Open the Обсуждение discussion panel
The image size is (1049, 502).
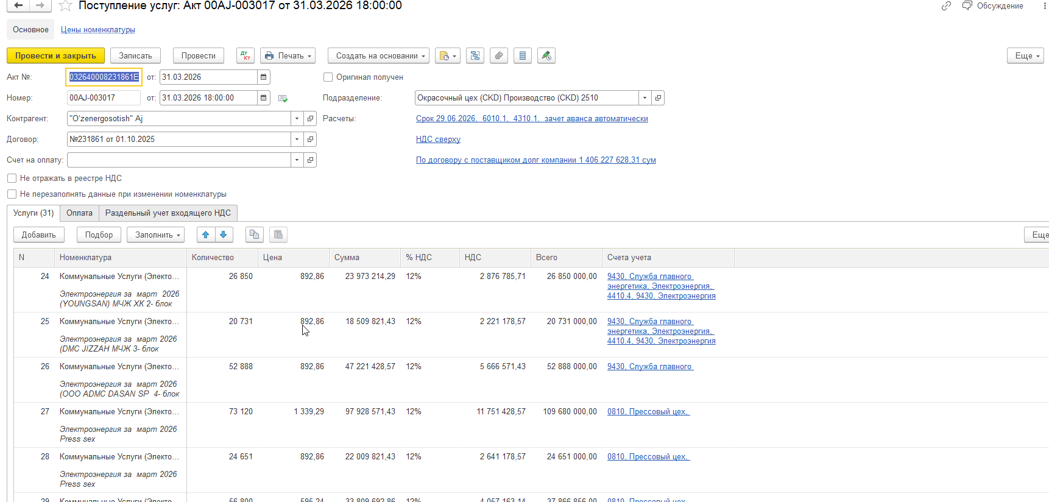993,6
